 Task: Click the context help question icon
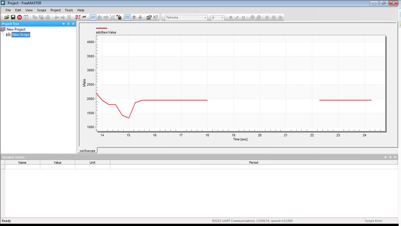(155, 17)
